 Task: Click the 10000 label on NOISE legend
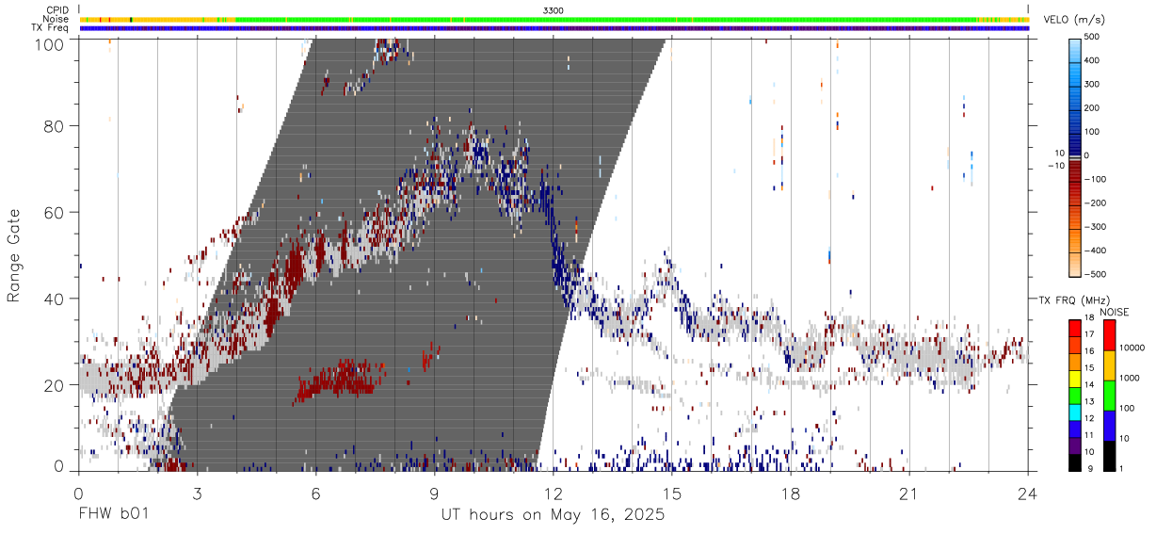(x=1132, y=348)
